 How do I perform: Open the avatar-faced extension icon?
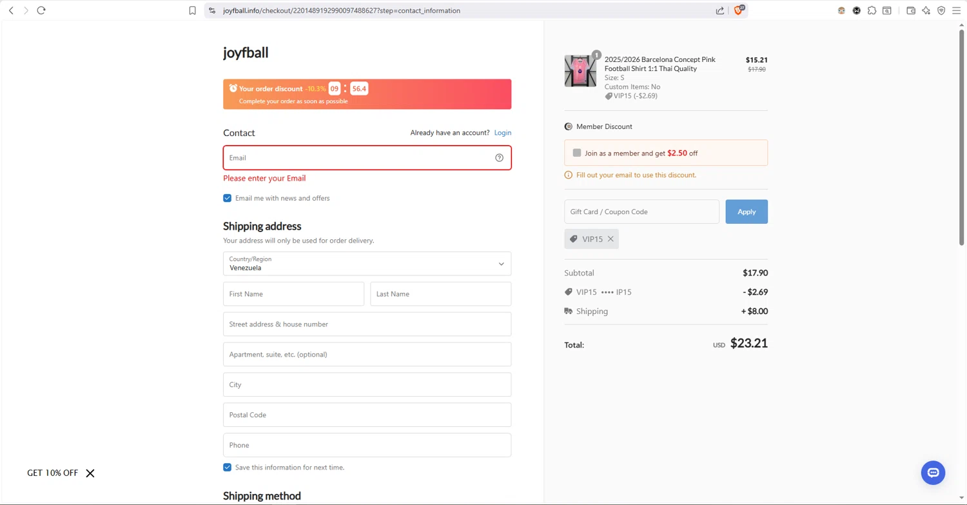841,10
